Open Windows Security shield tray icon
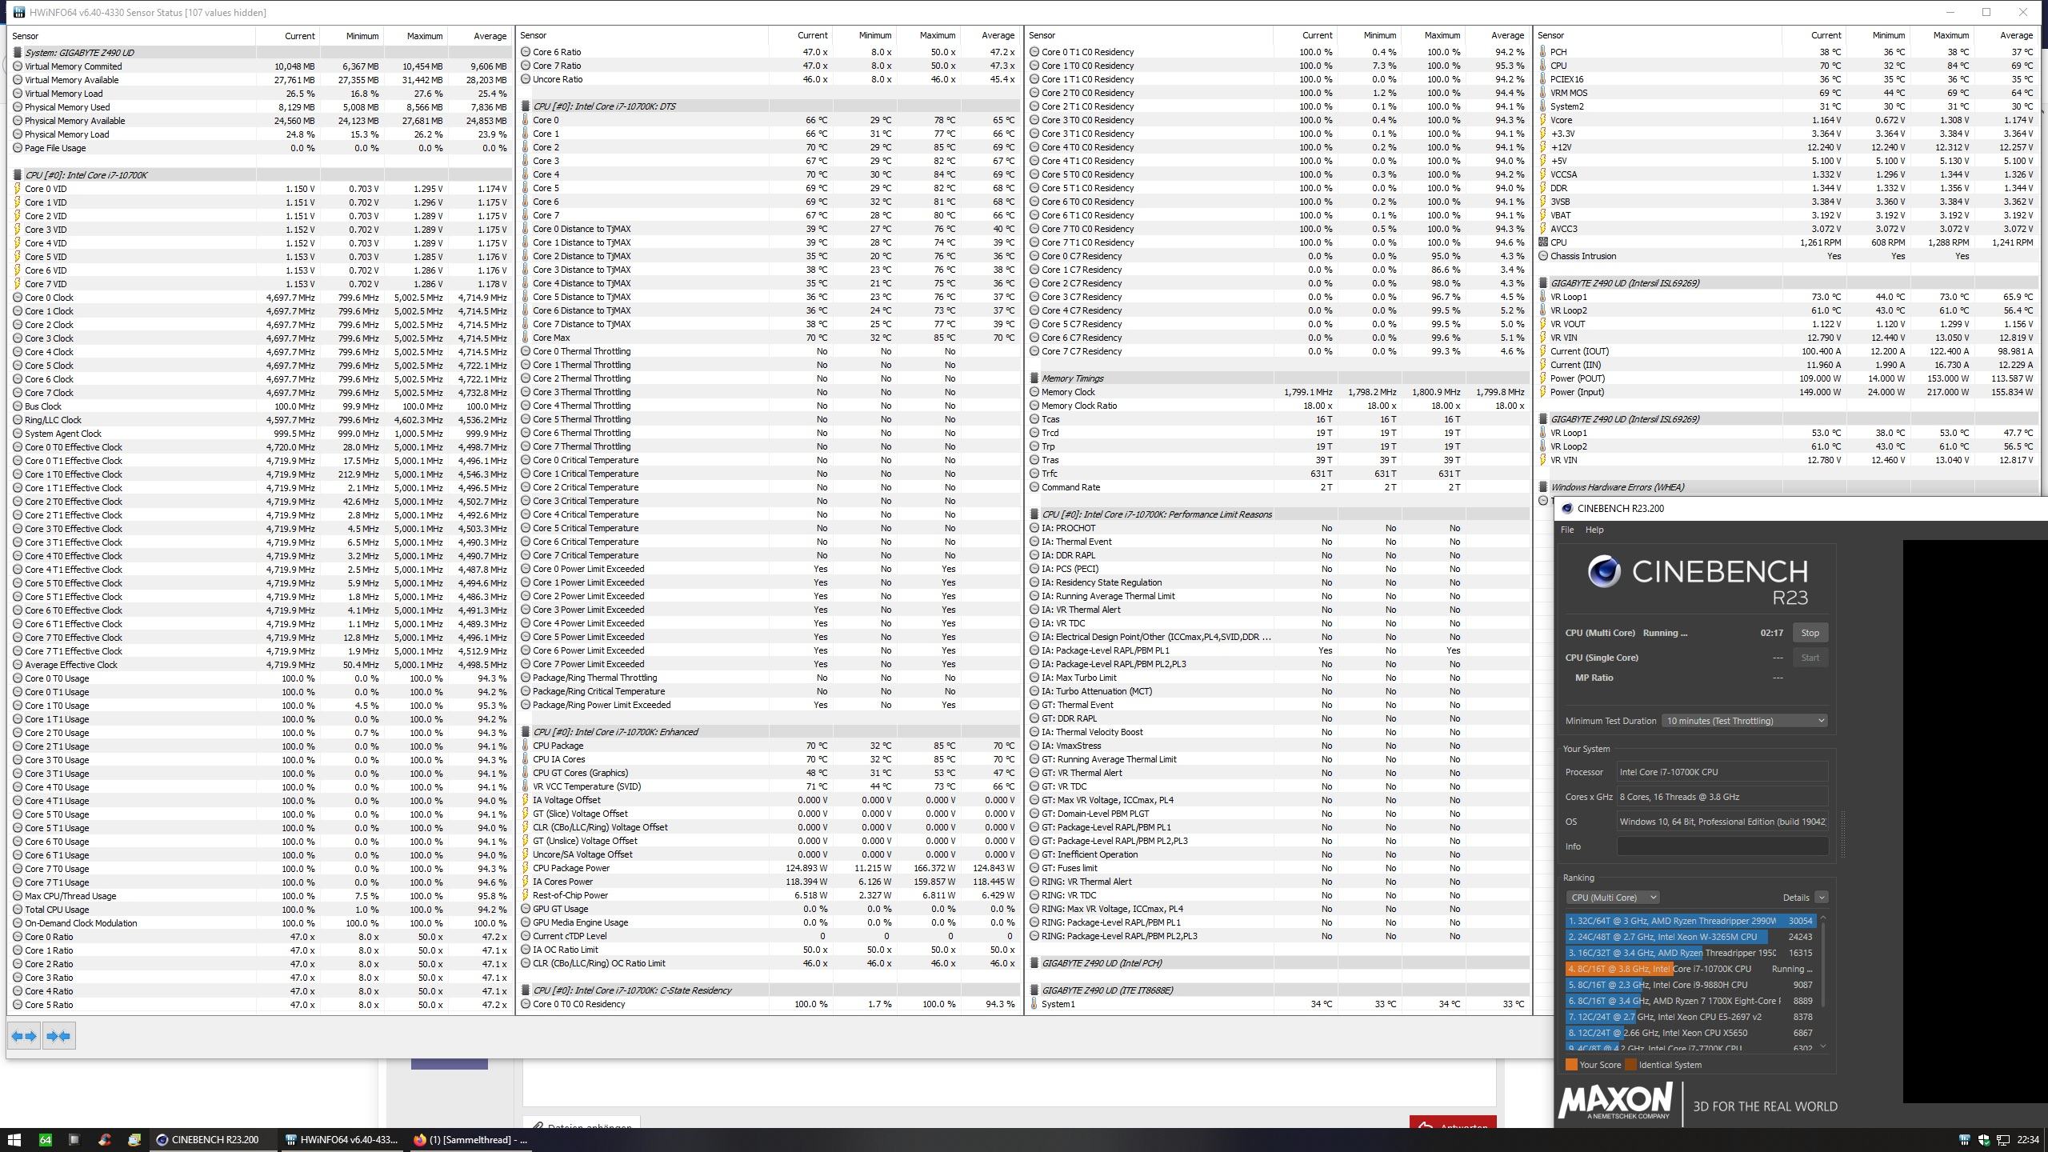Image resolution: width=2048 pixels, height=1152 pixels. 1983,1139
